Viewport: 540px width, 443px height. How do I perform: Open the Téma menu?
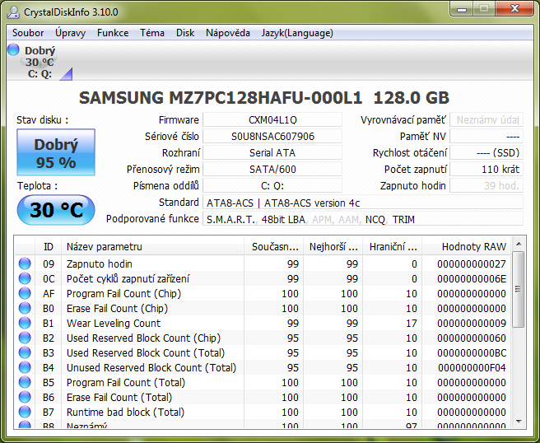tap(152, 33)
